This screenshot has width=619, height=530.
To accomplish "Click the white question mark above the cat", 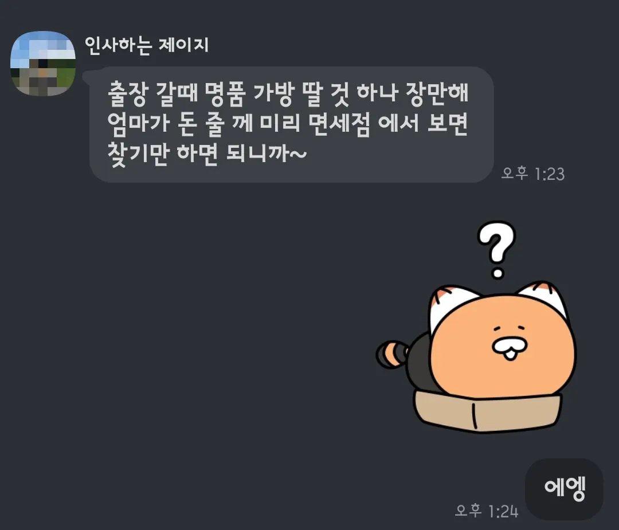I will 496,250.
